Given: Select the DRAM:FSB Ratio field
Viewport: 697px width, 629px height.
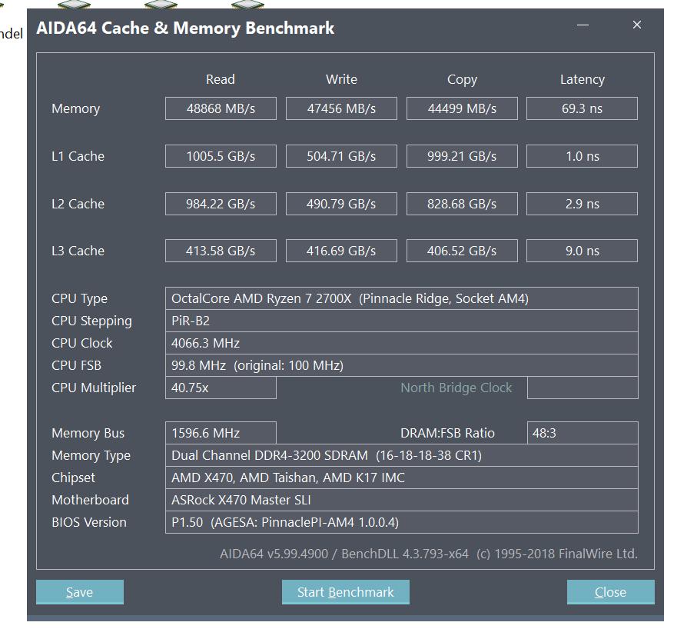Looking at the screenshot, I should (x=582, y=433).
